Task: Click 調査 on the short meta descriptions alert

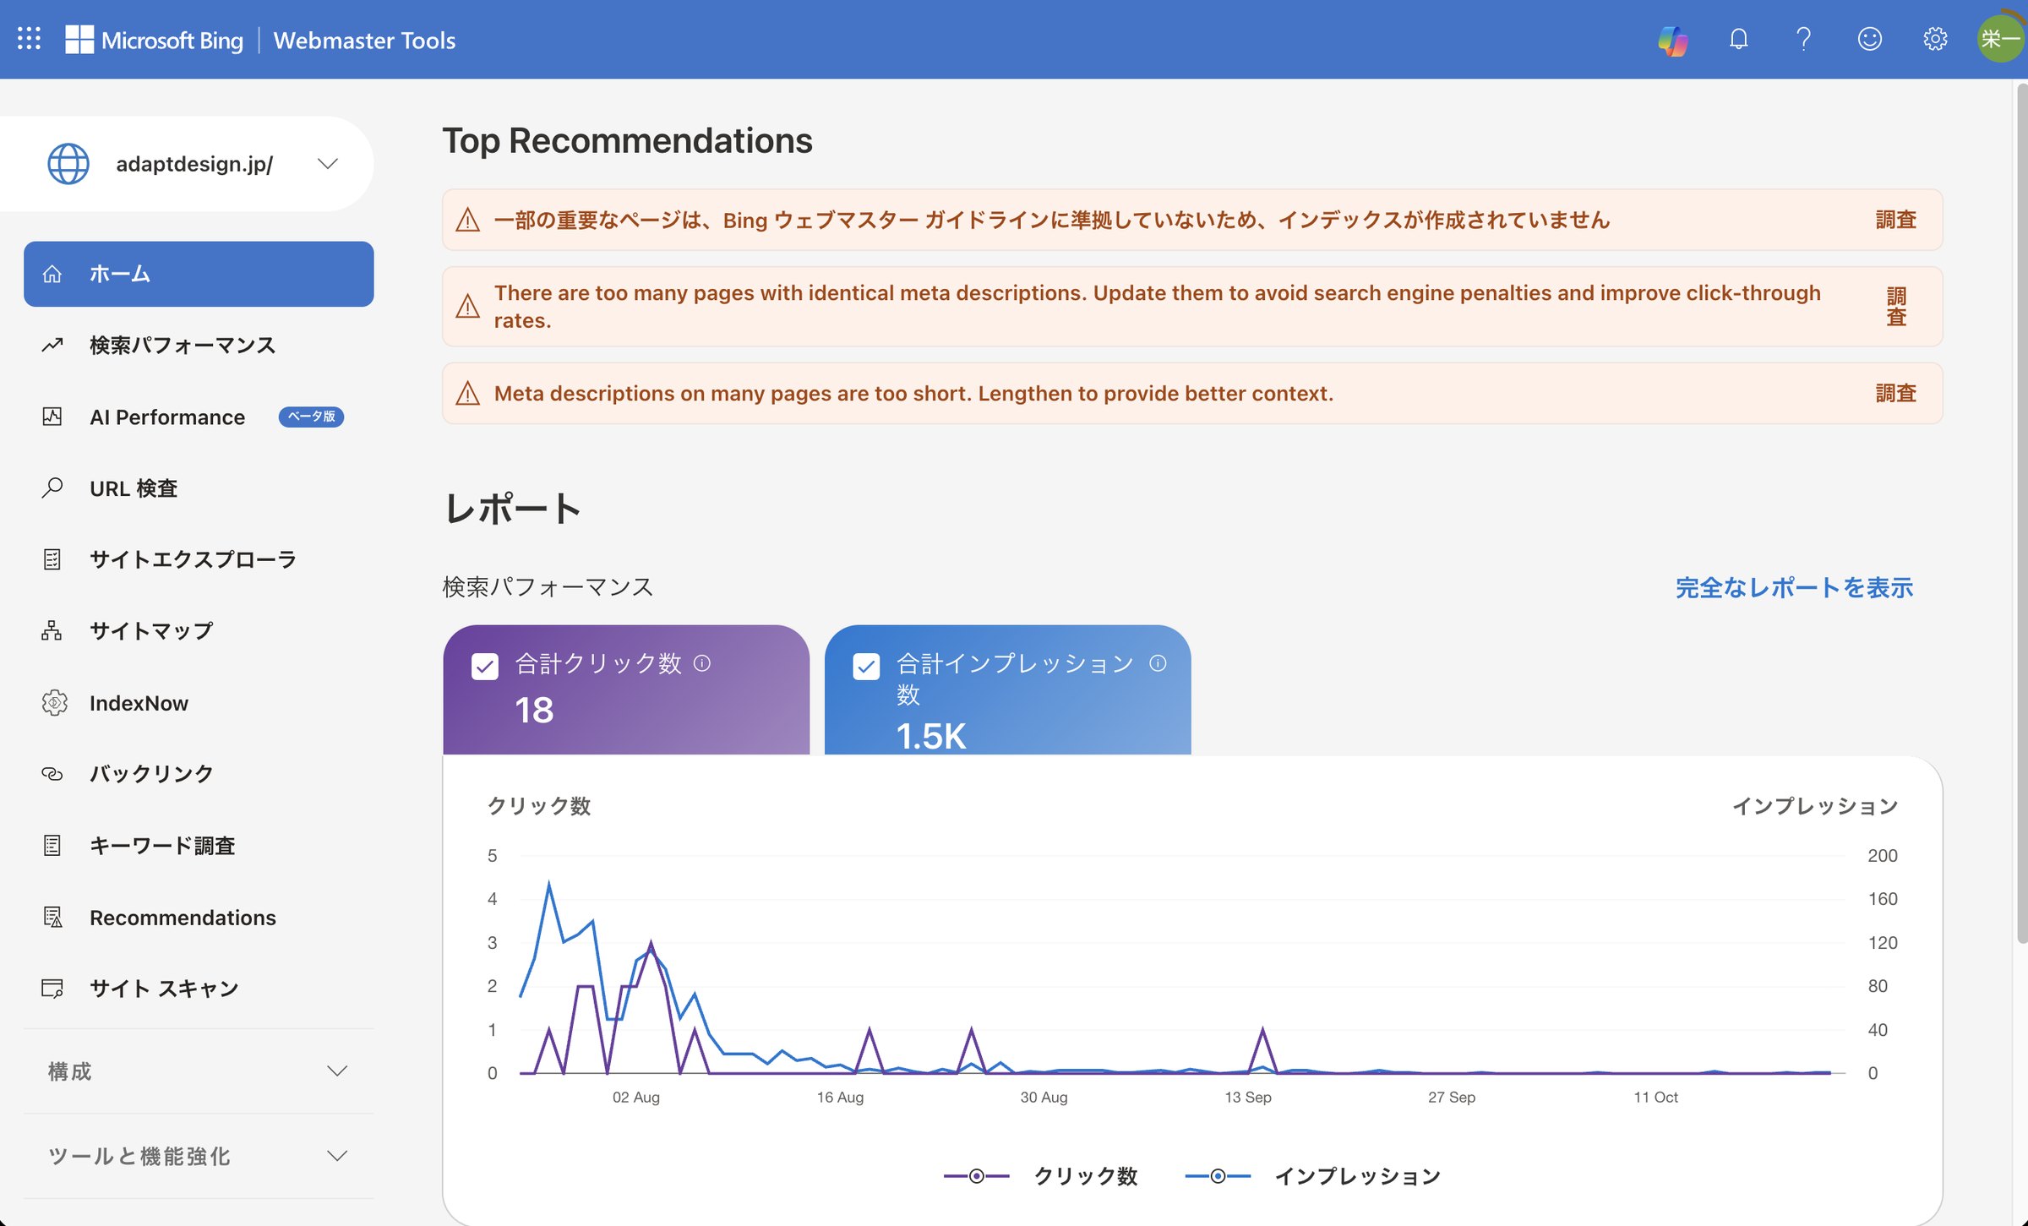Action: [x=1895, y=393]
